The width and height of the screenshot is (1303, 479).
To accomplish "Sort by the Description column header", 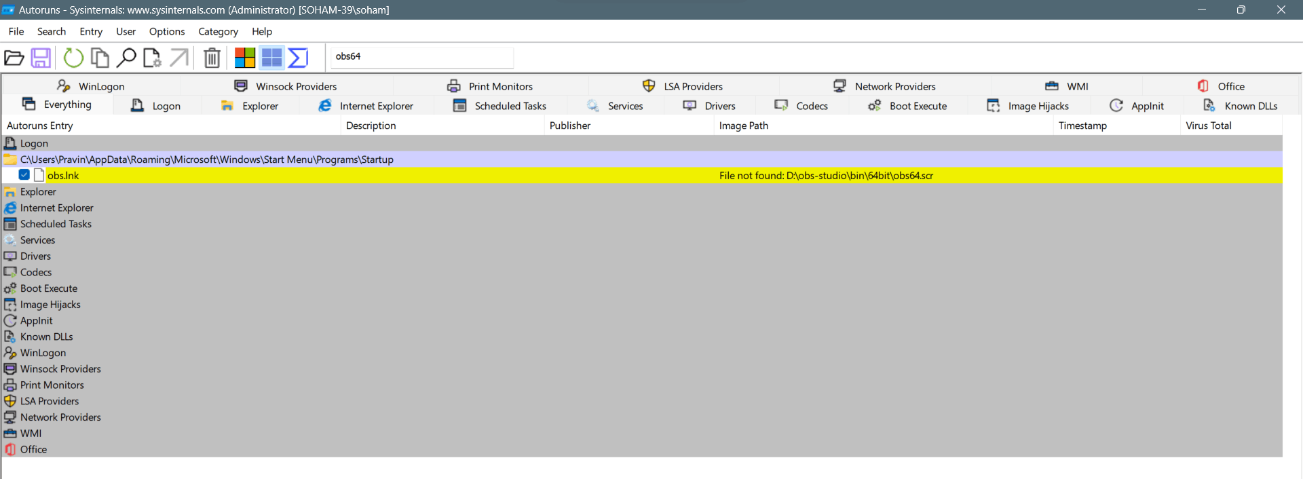I will (442, 126).
